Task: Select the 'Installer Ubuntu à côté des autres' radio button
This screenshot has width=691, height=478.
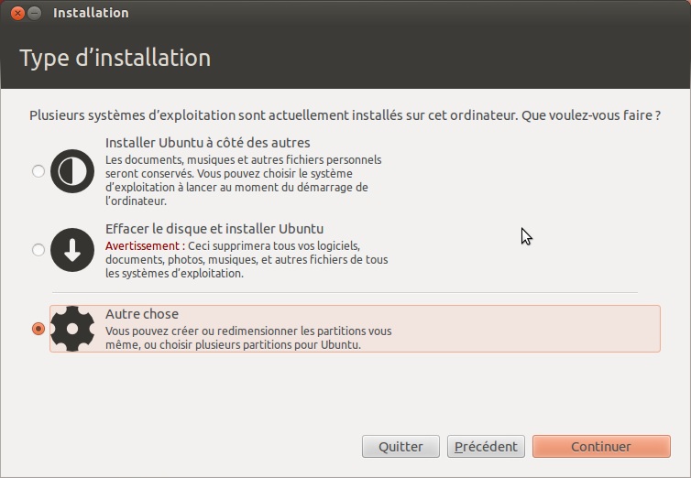Action: [x=38, y=170]
